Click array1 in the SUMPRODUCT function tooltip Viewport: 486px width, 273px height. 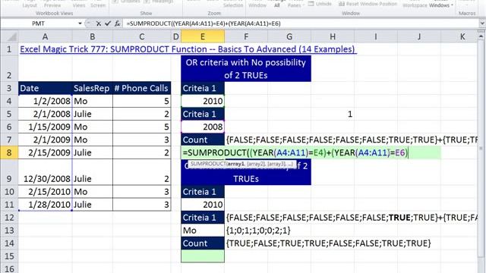click(235, 164)
